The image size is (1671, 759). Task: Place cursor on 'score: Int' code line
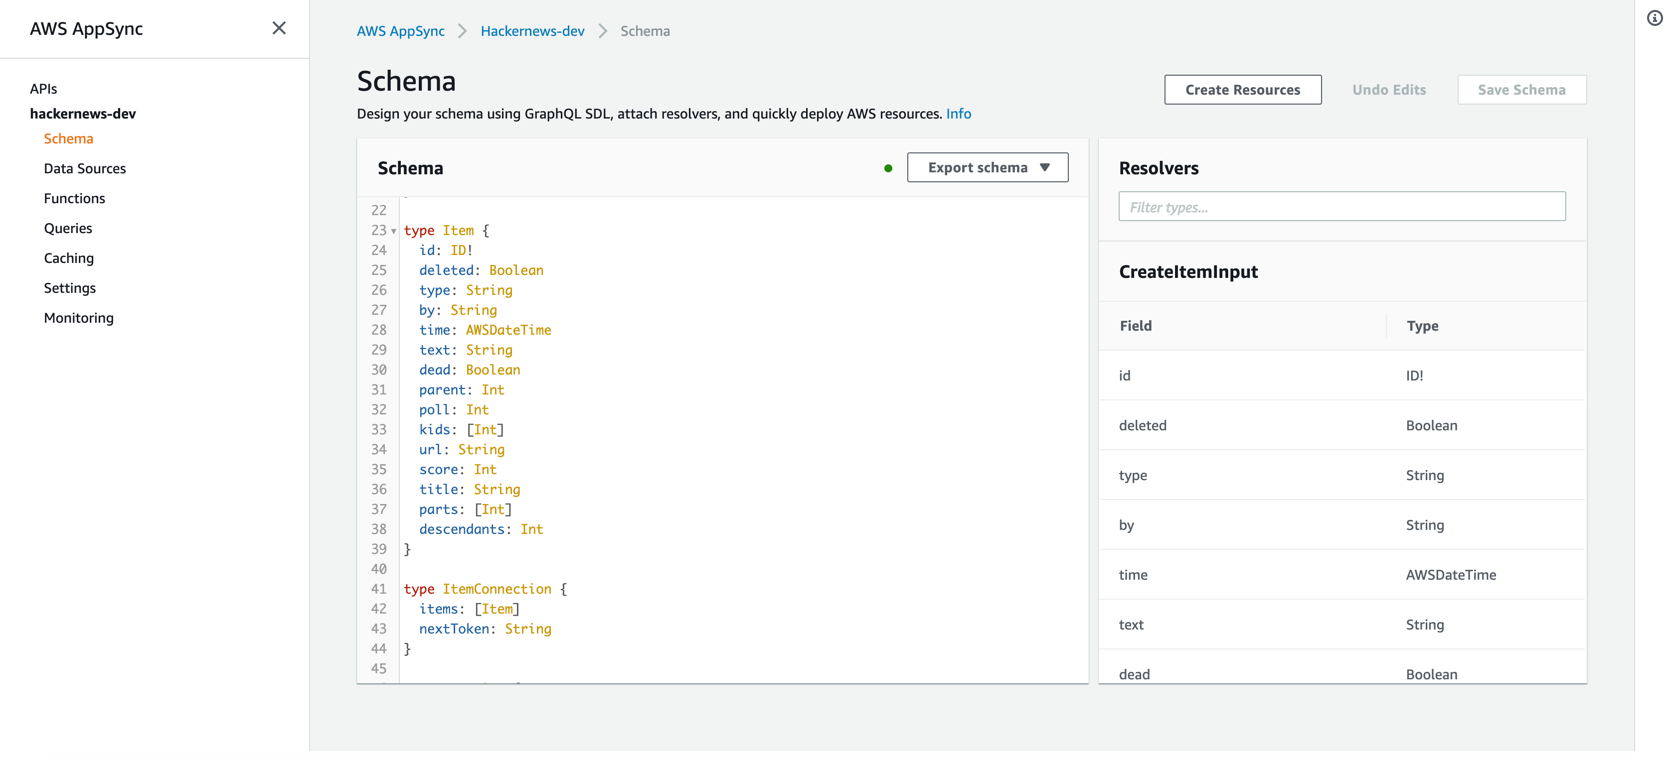click(x=458, y=470)
